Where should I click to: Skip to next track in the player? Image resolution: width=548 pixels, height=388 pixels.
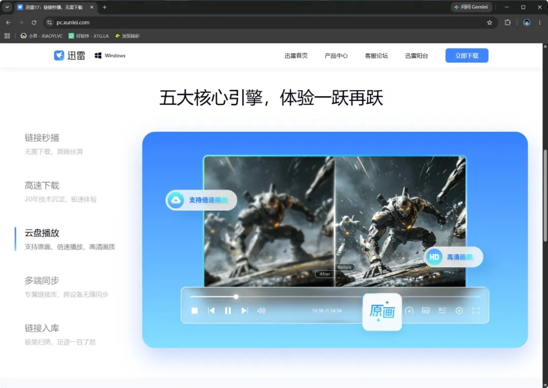click(244, 310)
